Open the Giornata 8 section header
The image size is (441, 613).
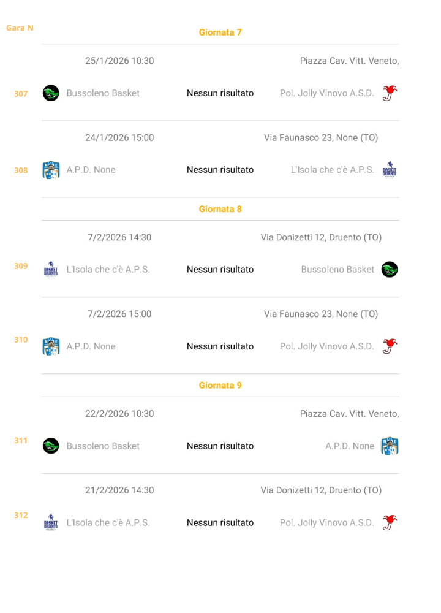click(x=221, y=209)
